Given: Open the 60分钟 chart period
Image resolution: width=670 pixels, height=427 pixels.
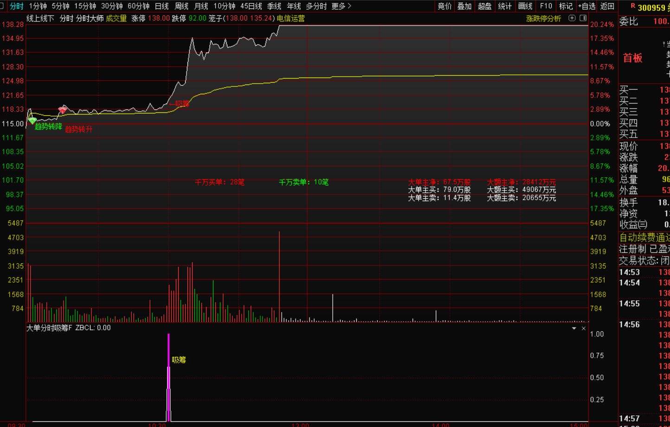Looking at the screenshot, I should (x=138, y=6).
